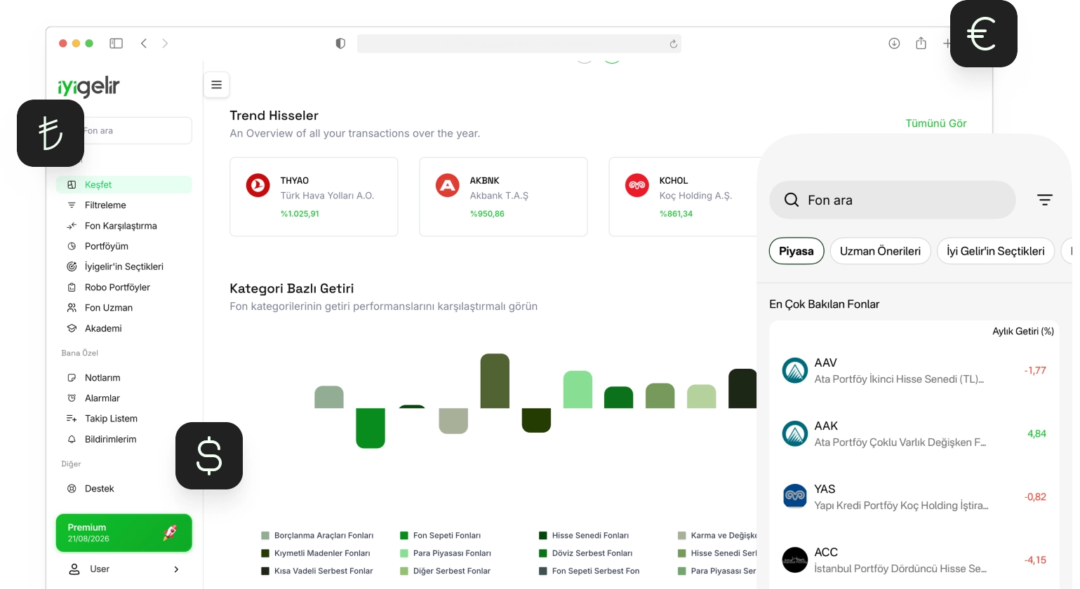Click the AAK monthly return 4,84
The height and width of the screenshot is (589, 1080).
pos(1036,434)
